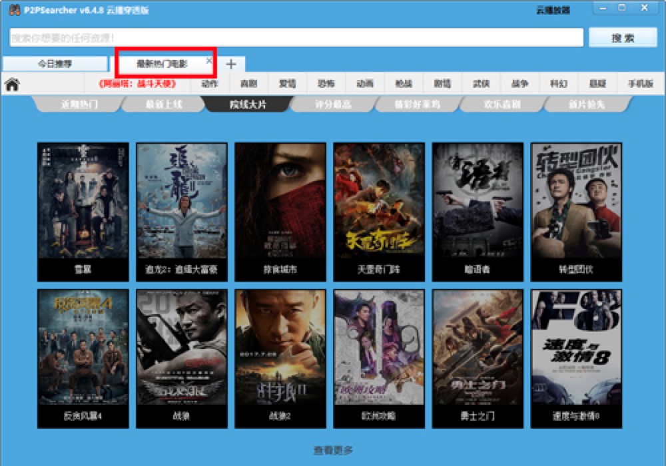Filter by 恐怖 horror genre
The height and width of the screenshot is (466, 666).
coord(326,84)
